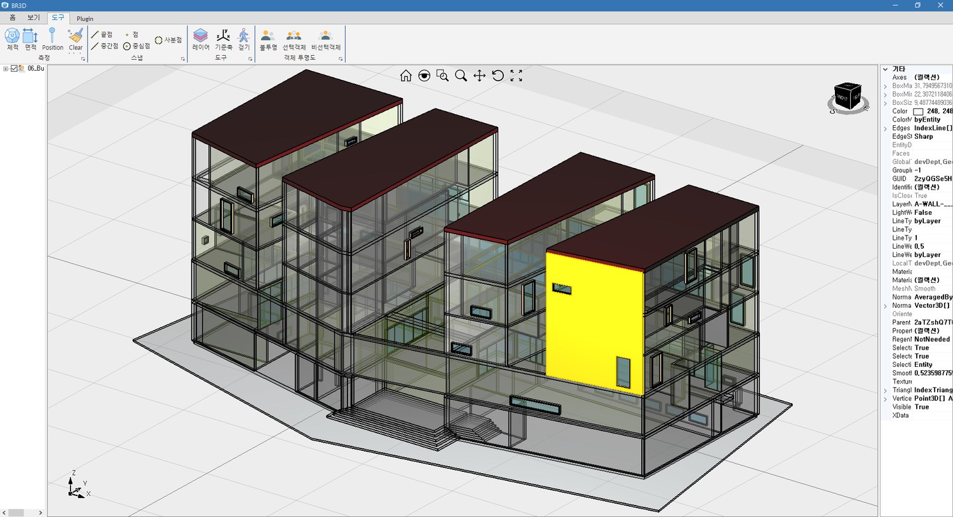Expand the BoxMi property row
This screenshot has height=517, width=953.
tap(885, 94)
